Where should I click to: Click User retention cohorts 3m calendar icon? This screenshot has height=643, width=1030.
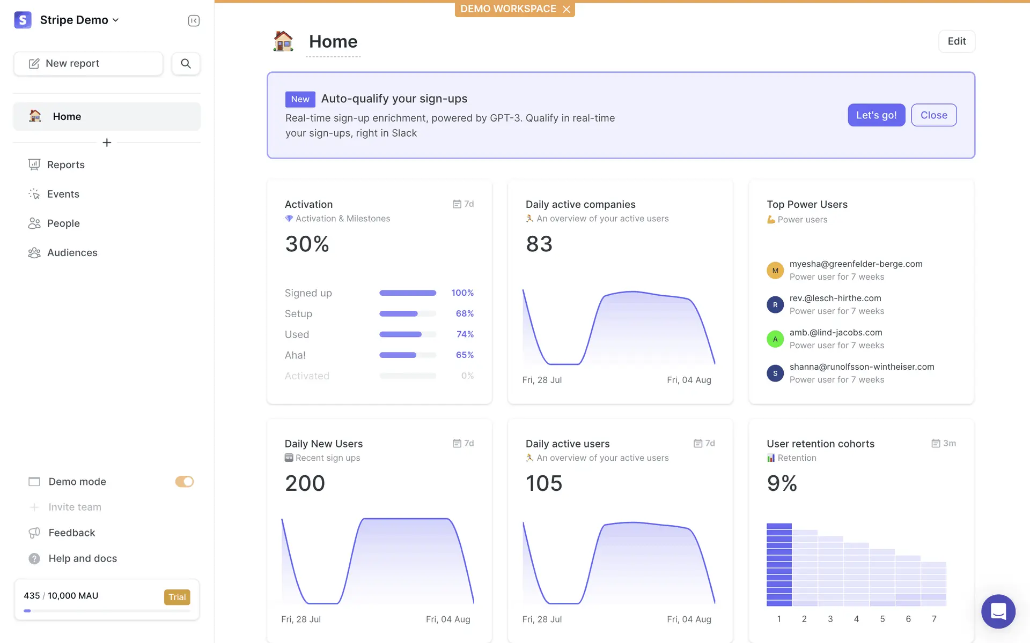coord(936,444)
